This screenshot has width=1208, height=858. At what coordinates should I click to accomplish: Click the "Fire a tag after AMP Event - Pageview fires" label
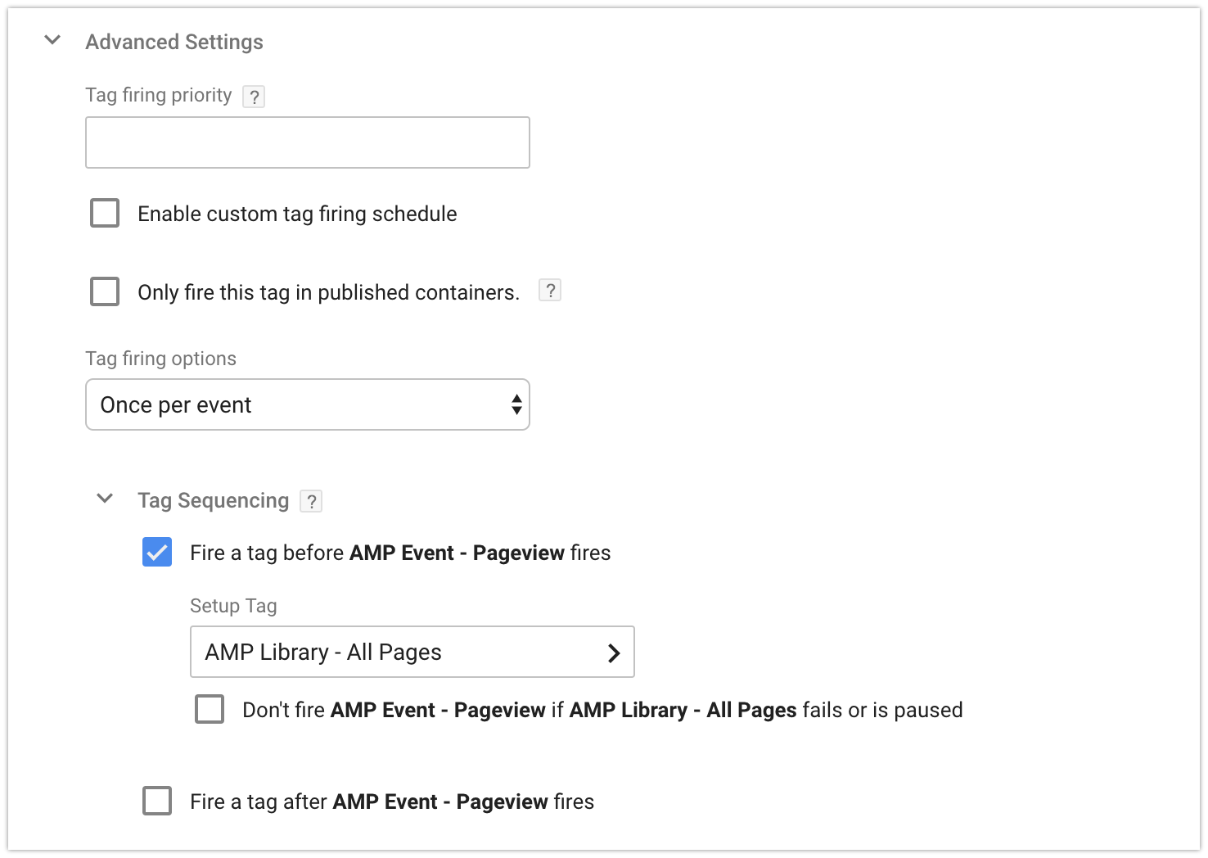tap(392, 802)
